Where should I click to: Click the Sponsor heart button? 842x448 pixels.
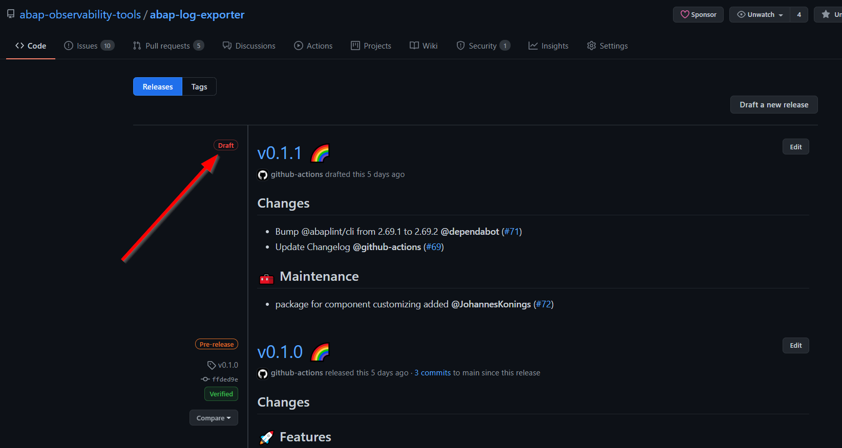tap(698, 14)
